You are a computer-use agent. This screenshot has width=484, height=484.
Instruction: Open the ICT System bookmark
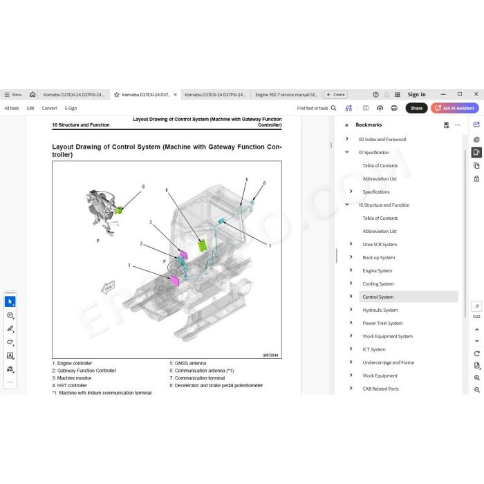tap(374, 349)
